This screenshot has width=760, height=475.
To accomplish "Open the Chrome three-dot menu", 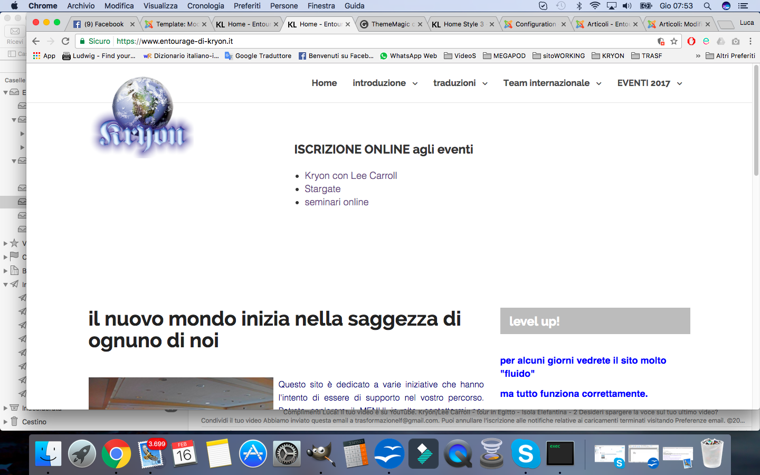I will (750, 41).
